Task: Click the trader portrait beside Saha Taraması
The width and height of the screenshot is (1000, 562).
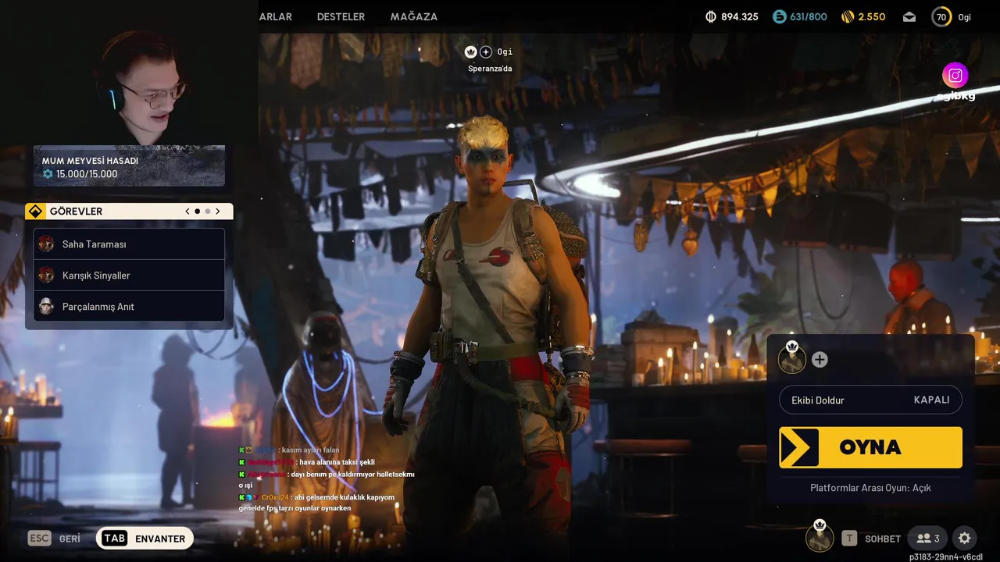Action: click(47, 244)
